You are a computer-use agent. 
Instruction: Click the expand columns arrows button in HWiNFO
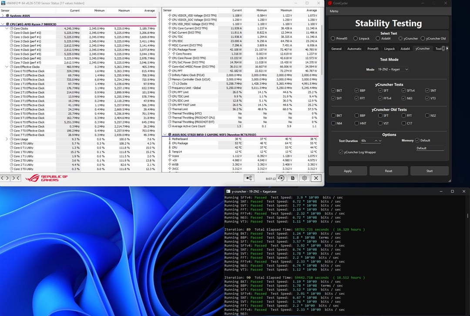point(5,178)
